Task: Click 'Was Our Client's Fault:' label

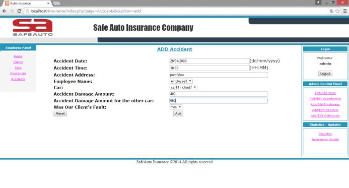Action: coord(80,107)
